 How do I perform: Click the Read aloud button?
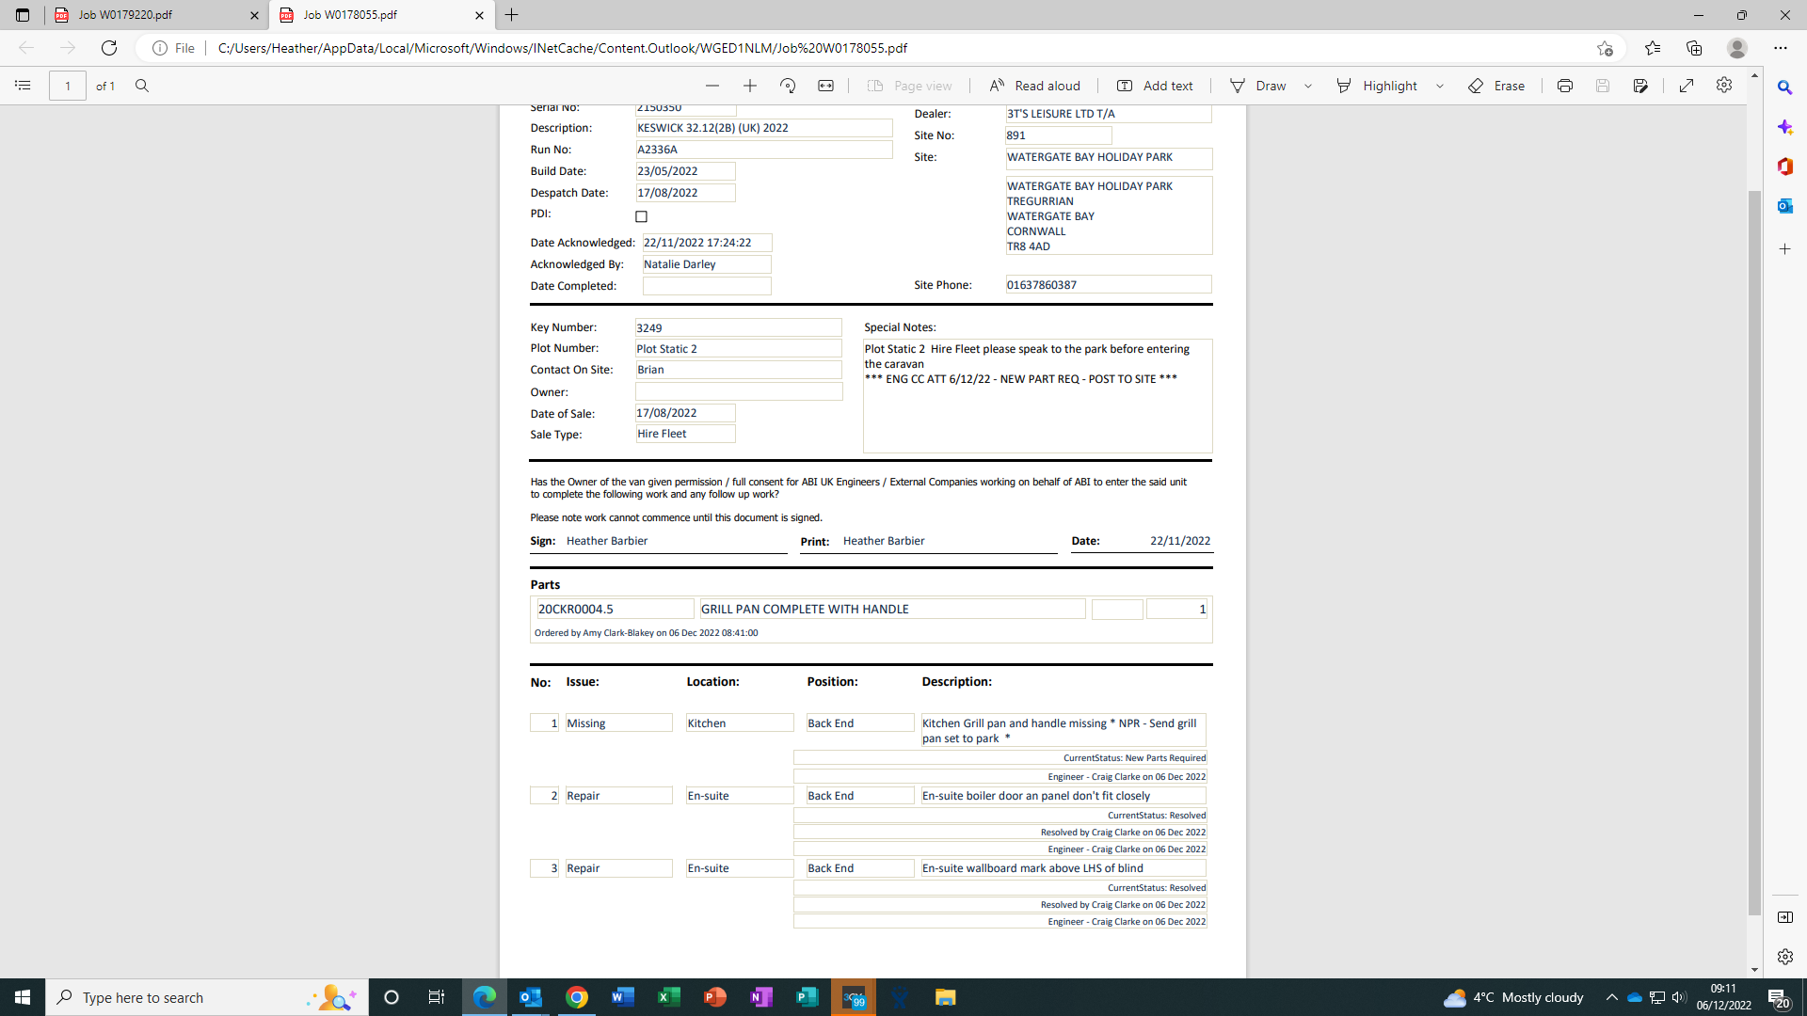pos(1034,86)
